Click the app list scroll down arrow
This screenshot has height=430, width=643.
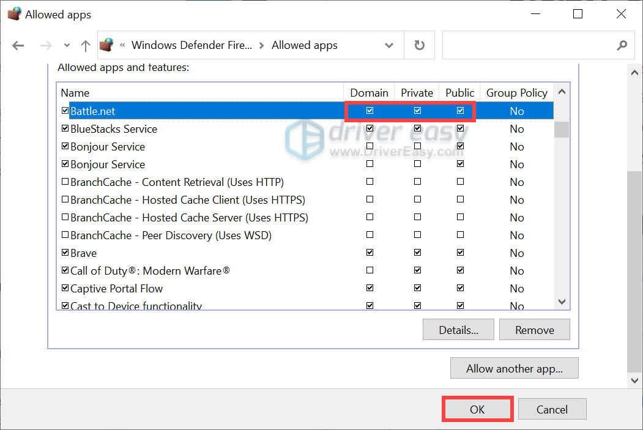(x=562, y=302)
